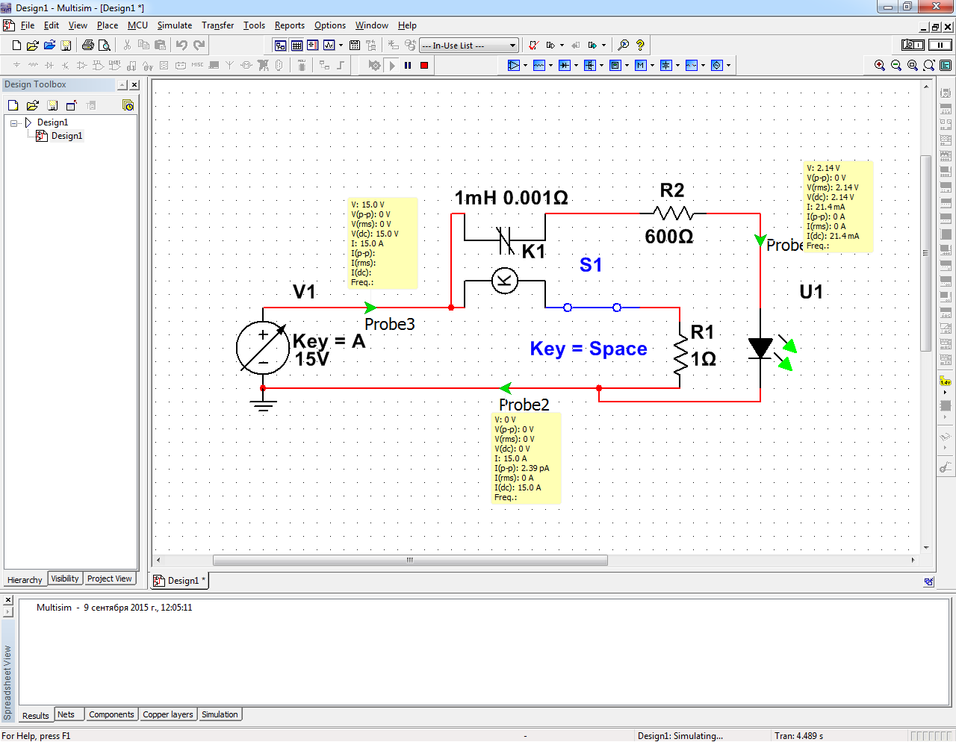Click the Zoom In magnifier icon
The width and height of the screenshot is (956, 742).
pos(880,66)
